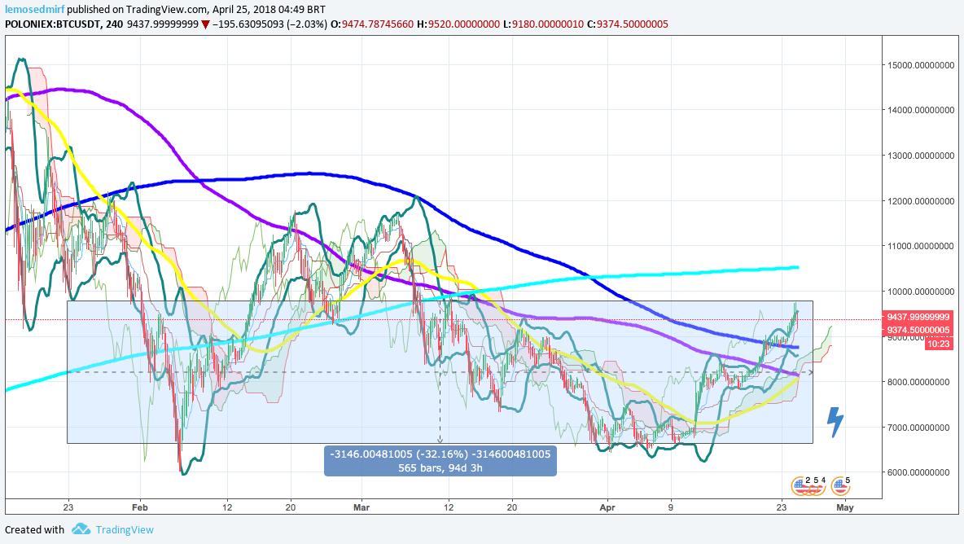
Task: Click the low value L:9180.00000010
Action: coord(543,24)
